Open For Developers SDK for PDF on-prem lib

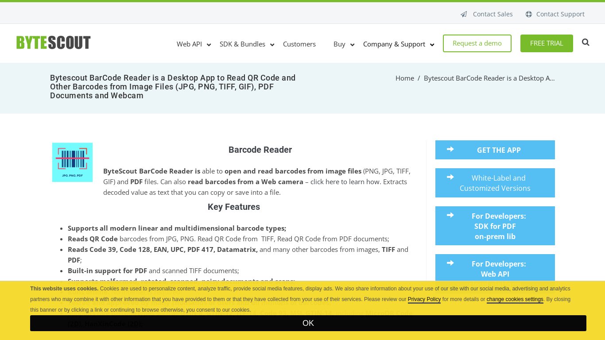(x=495, y=226)
